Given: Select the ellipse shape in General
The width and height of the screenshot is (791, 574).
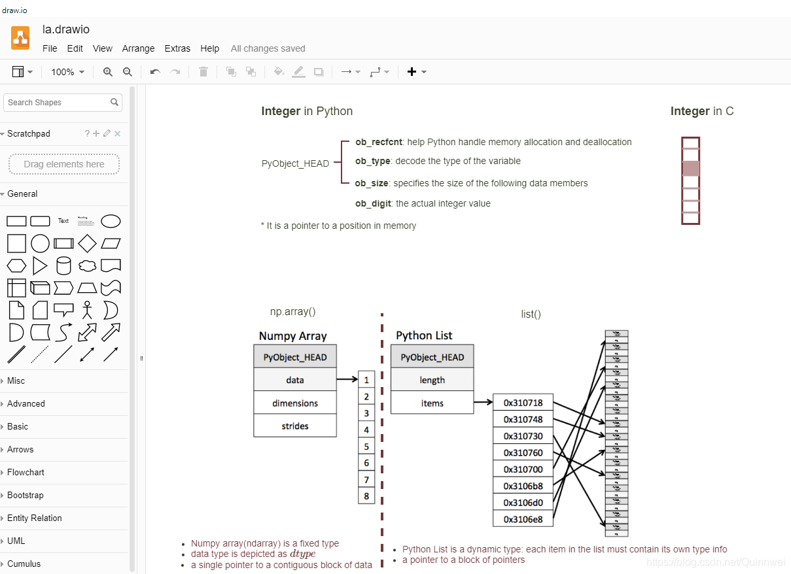Looking at the screenshot, I should pyautogui.click(x=111, y=221).
